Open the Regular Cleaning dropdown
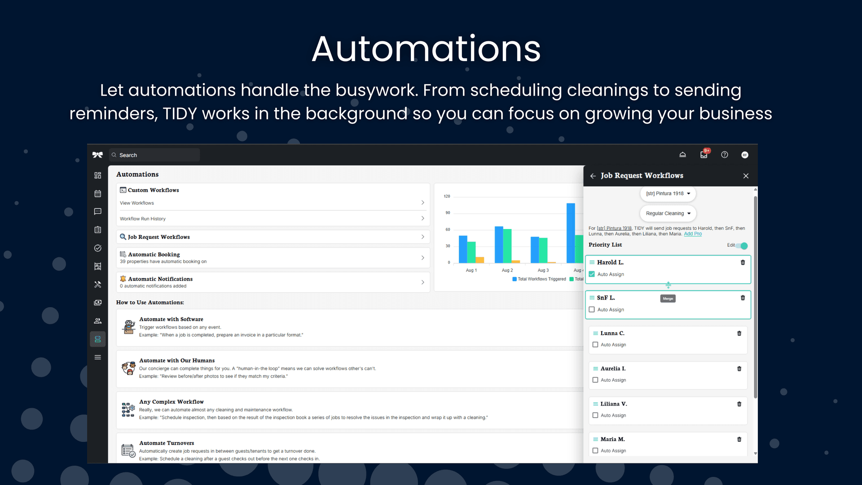 point(668,213)
